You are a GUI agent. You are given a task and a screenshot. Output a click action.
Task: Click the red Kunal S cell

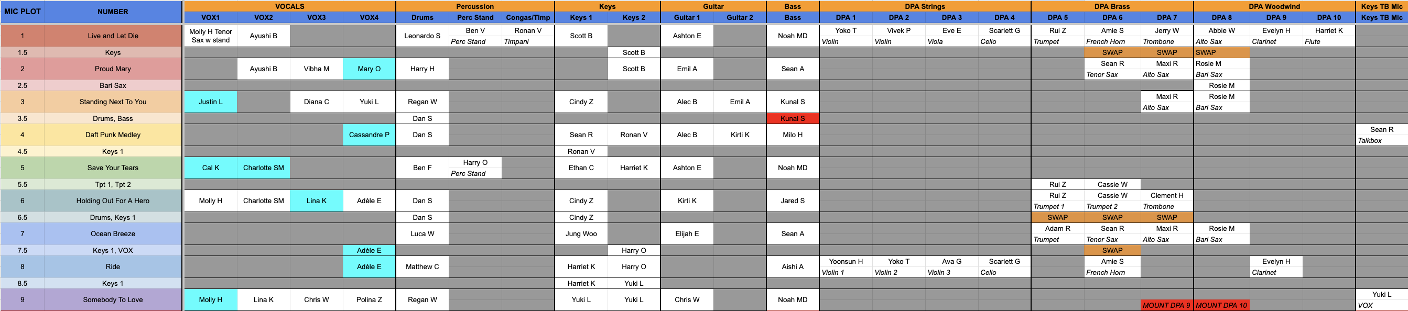pos(792,118)
